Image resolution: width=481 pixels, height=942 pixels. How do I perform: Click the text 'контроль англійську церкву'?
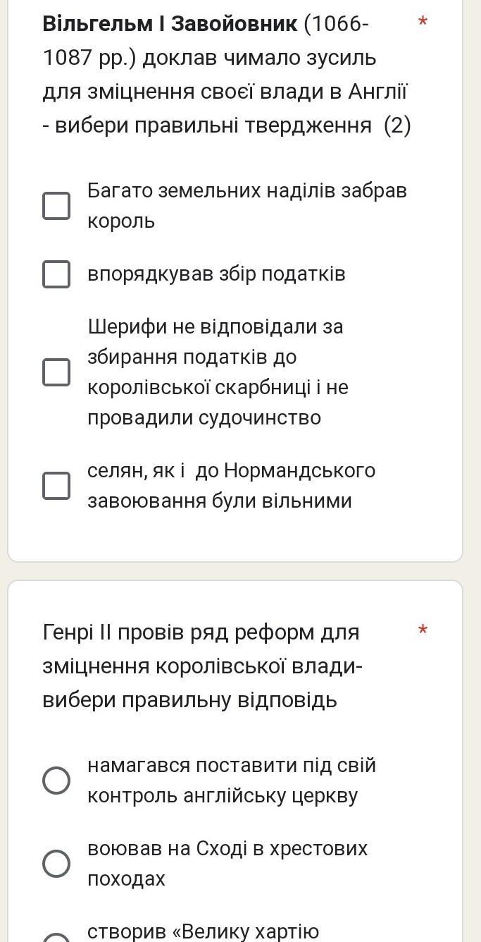[223, 795]
